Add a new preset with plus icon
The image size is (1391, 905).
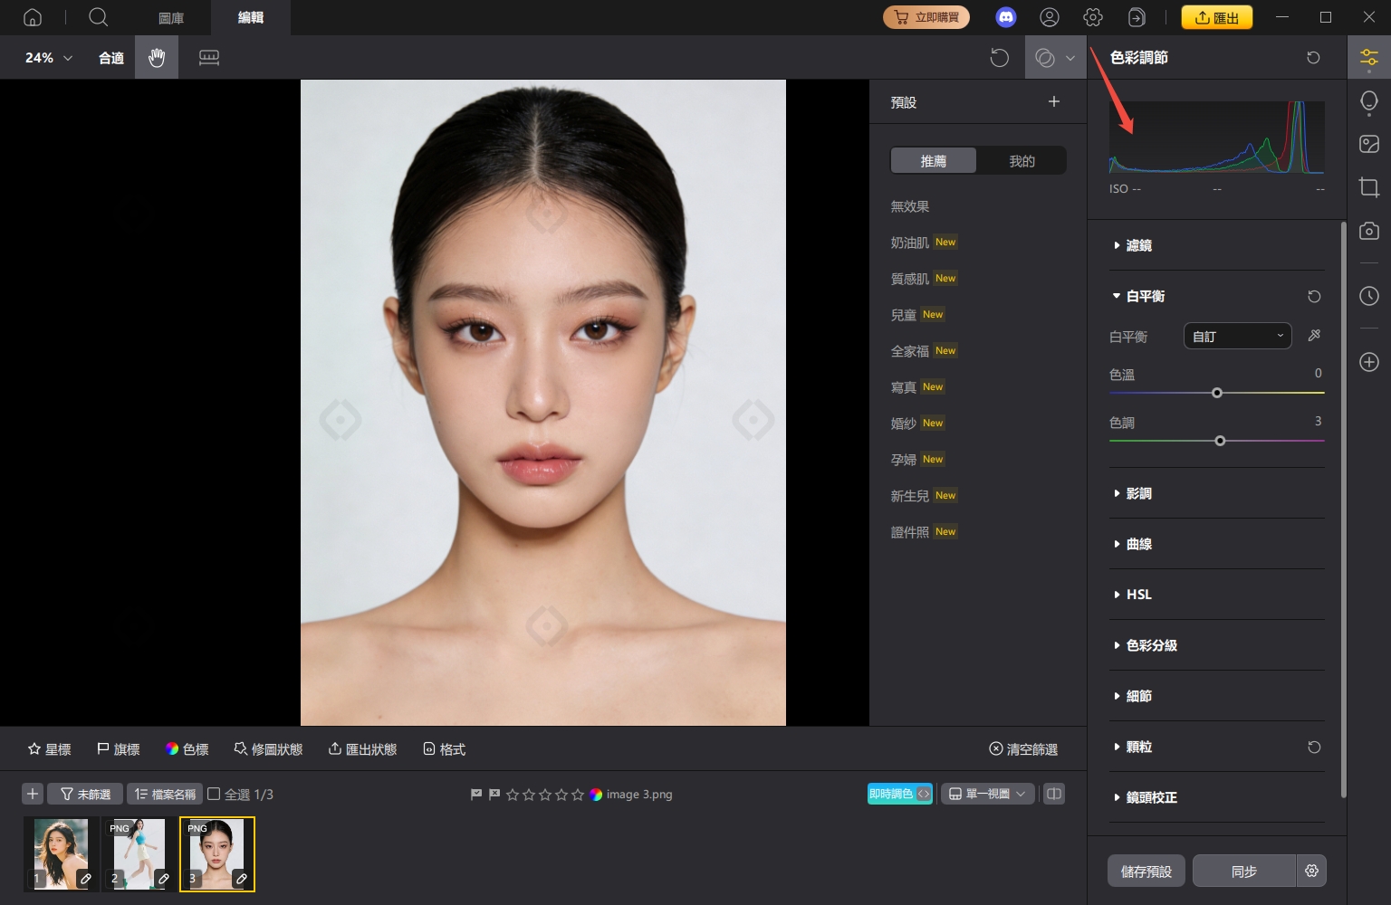[x=1053, y=101]
